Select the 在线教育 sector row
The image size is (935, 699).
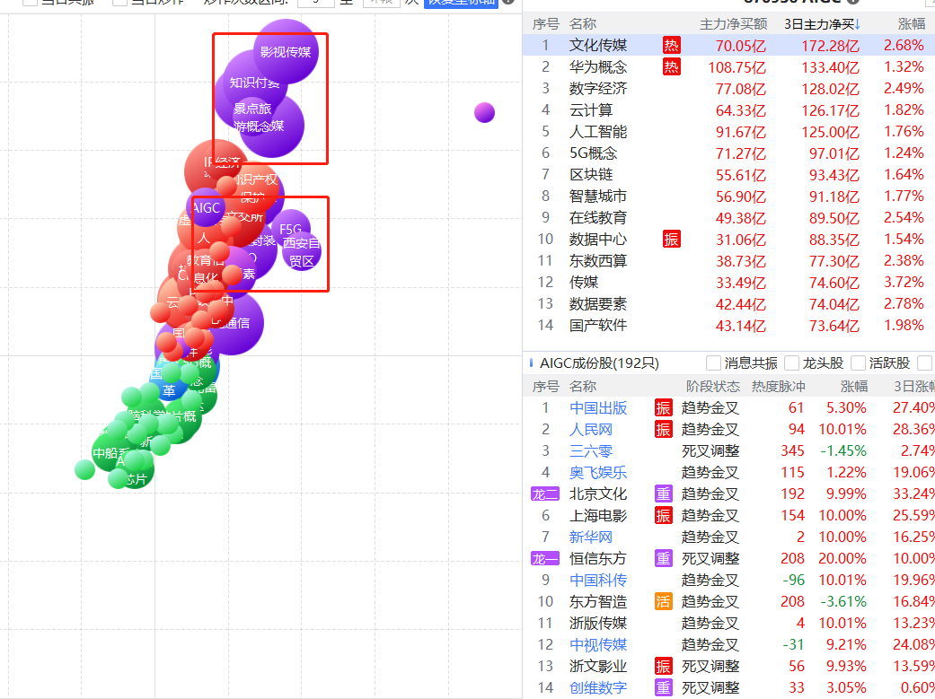[x=728, y=217]
